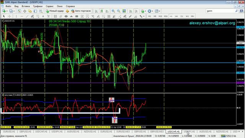This screenshot has width=245, height=138.
Task: Select the Rectangle shape tool
Action: point(77,16)
